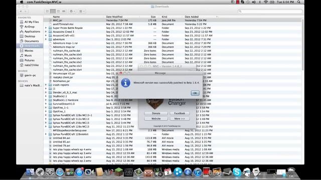Expand the SkyBlock1.3 Hardcore folder
The width and height of the screenshot is (321, 180).
pos(46,100)
